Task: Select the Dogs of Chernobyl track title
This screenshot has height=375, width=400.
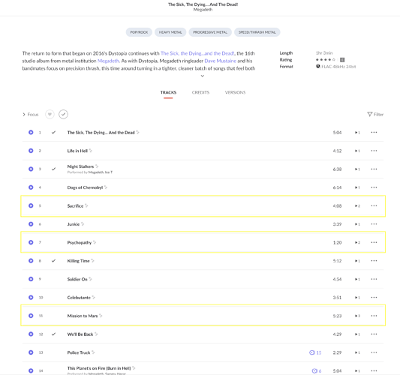Action: 85,187
